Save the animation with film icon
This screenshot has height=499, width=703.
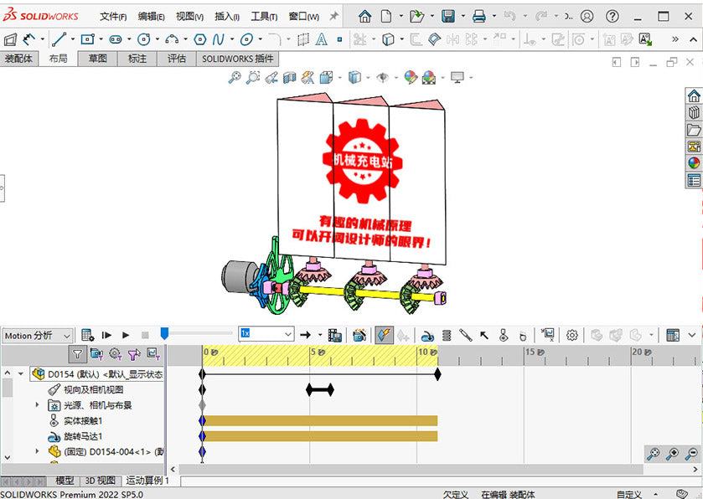(x=335, y=335)
